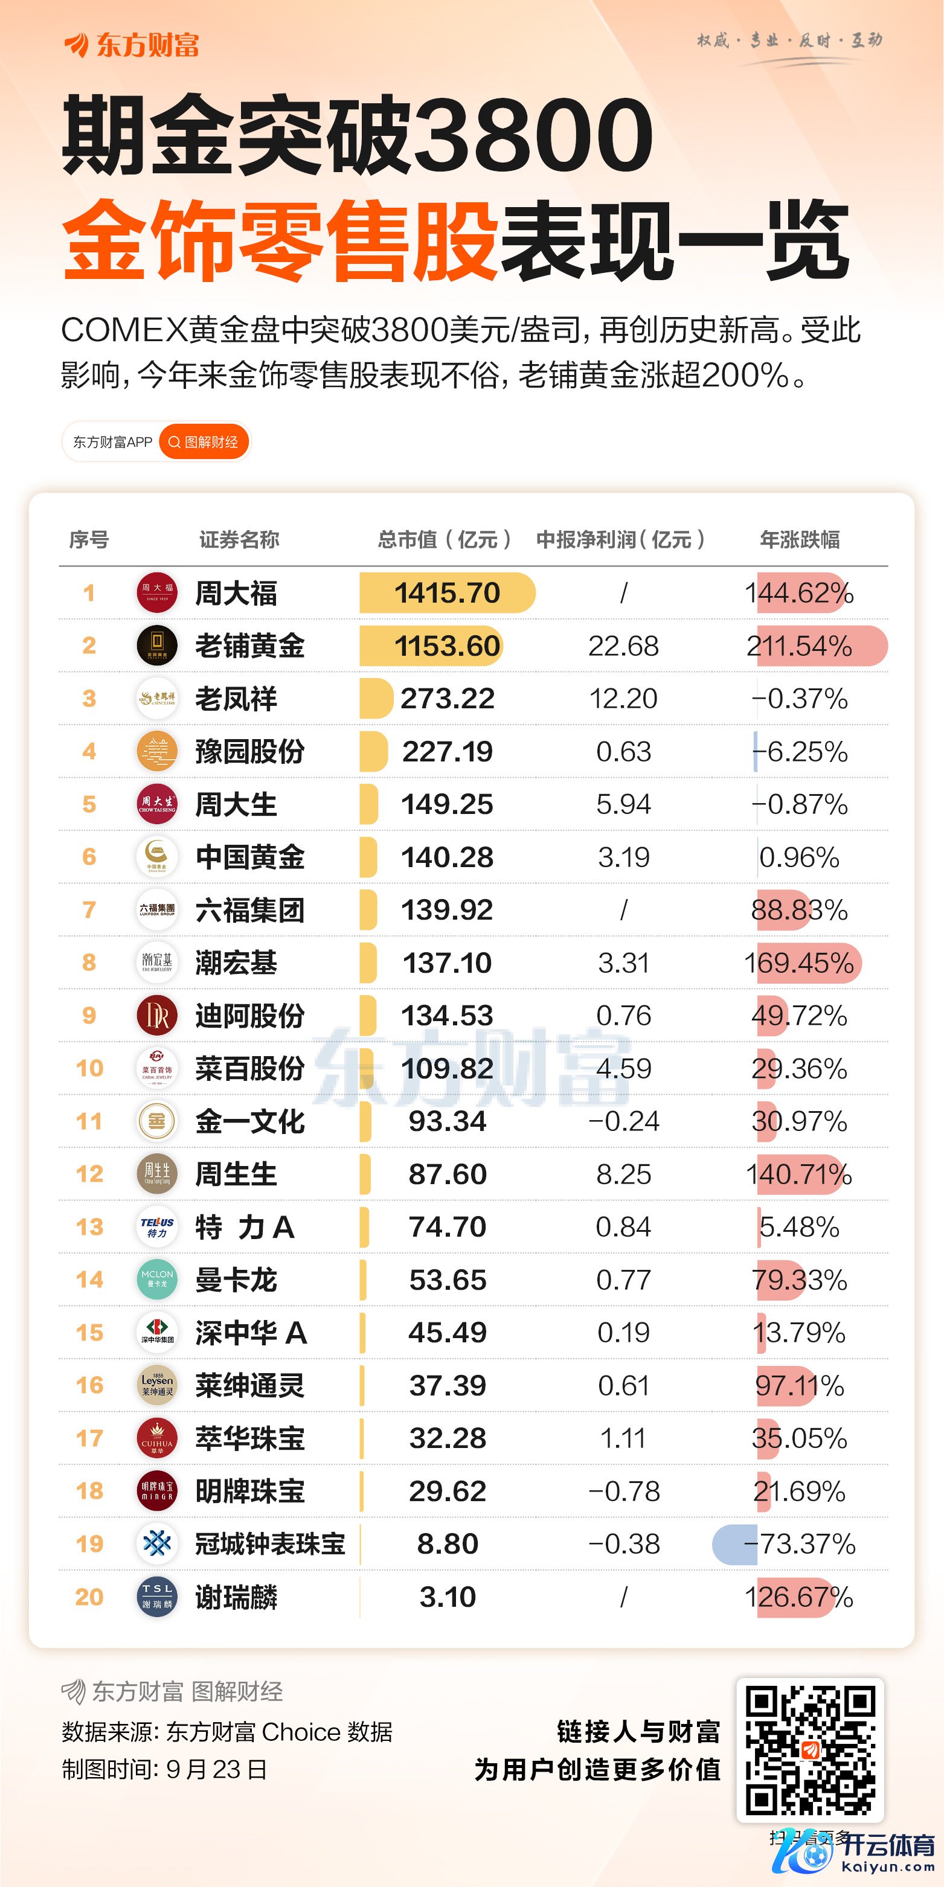Click the 东方财富 logo at top

point(132,45)
